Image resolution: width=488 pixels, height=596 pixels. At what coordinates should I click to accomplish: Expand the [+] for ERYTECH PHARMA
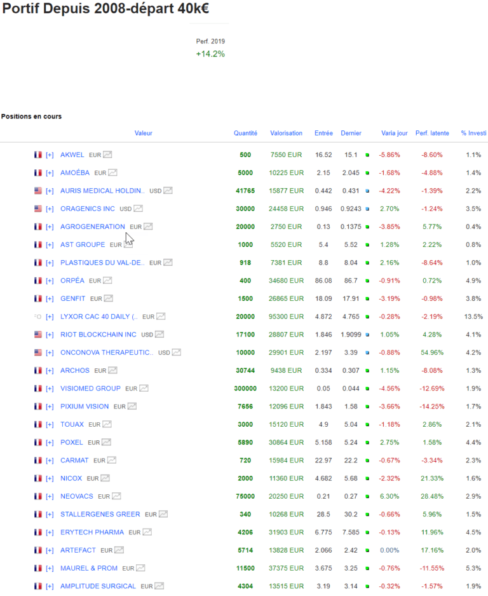50,532
